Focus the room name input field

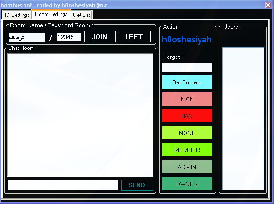(x=27, y=37)
